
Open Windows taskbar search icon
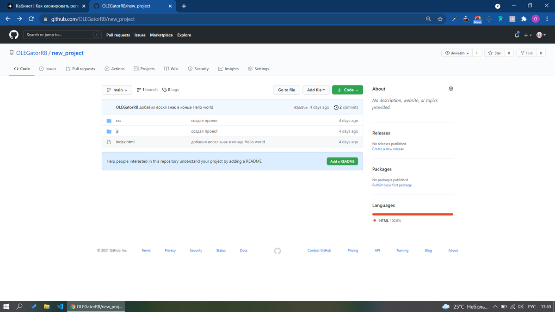(x=20, y=306)
